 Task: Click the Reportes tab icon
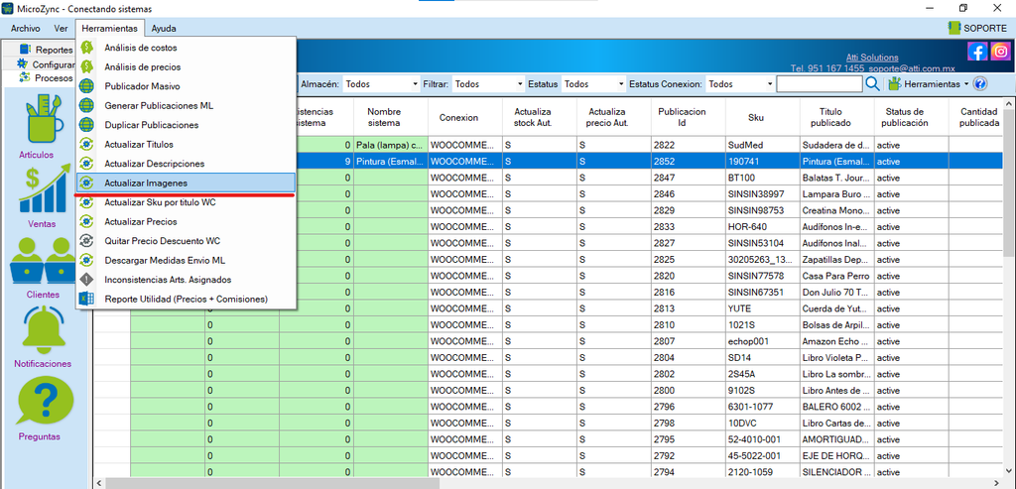[25, 50]
